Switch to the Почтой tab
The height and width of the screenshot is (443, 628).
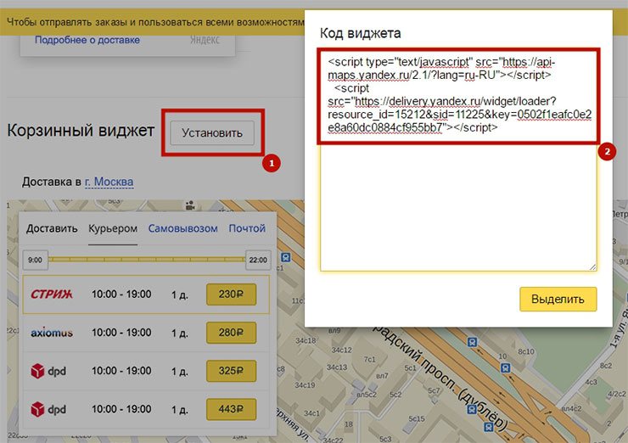pyautogui.click(x=247, y=228)
